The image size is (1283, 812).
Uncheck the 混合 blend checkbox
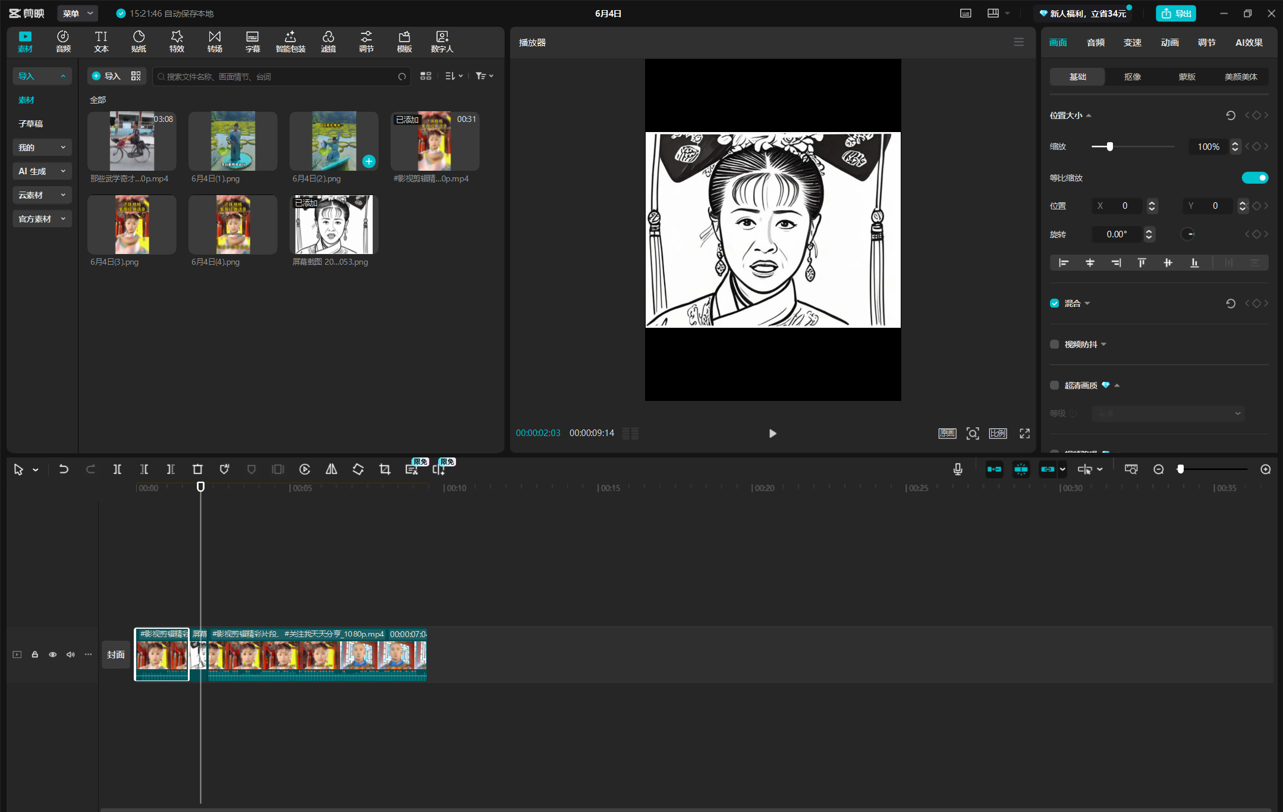1054,303
